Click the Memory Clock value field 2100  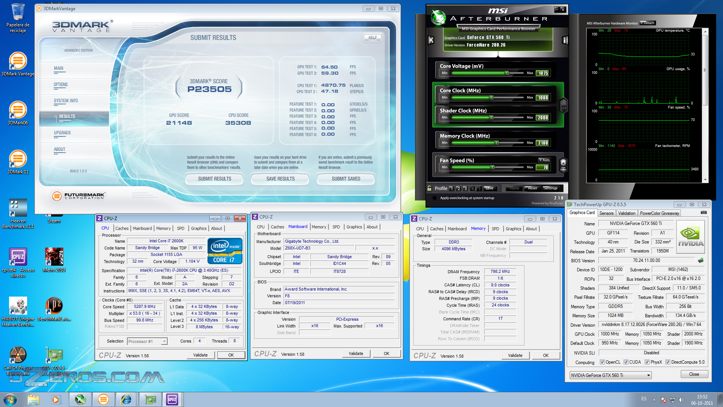pyautogui.click(x=543, y=143)
